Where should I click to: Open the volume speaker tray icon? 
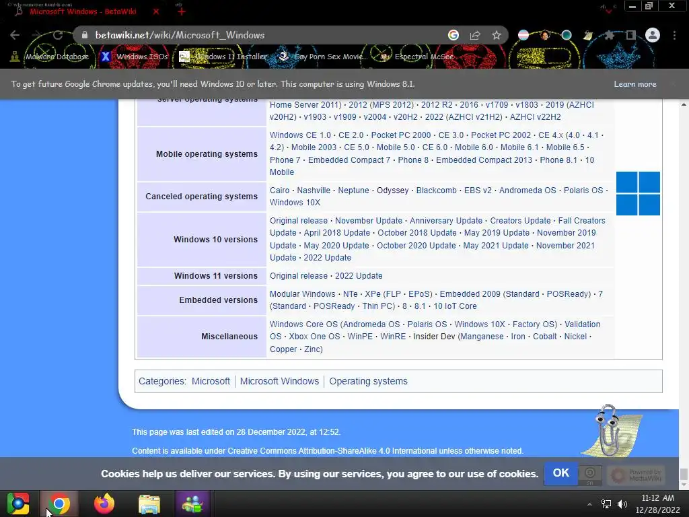[622, 504]
